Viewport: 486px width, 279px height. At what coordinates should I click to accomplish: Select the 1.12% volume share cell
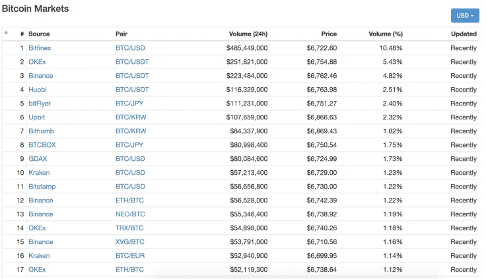(x=393, y=269)
